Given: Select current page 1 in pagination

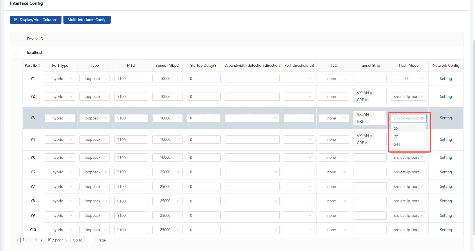Looking at the screenshot, I should 24,240.
